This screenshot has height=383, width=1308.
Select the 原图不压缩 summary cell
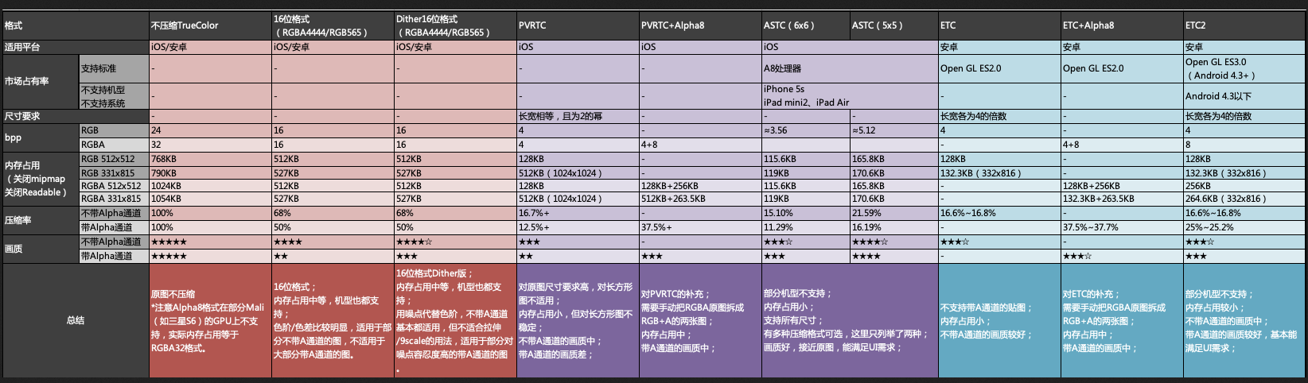coord(210,320)
